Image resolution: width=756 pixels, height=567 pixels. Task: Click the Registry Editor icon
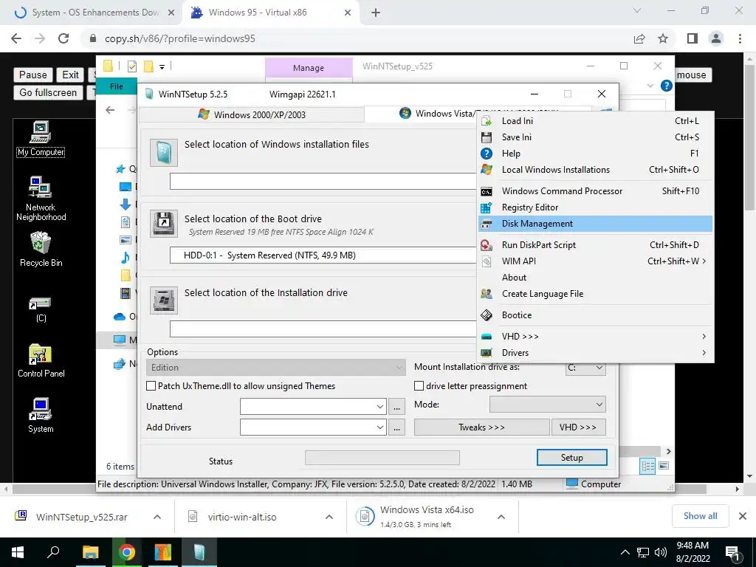coord(487,207)
